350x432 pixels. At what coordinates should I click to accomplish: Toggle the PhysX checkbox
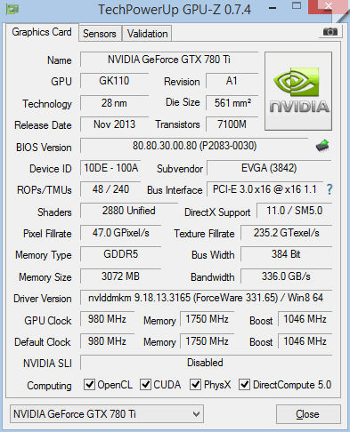195,384
